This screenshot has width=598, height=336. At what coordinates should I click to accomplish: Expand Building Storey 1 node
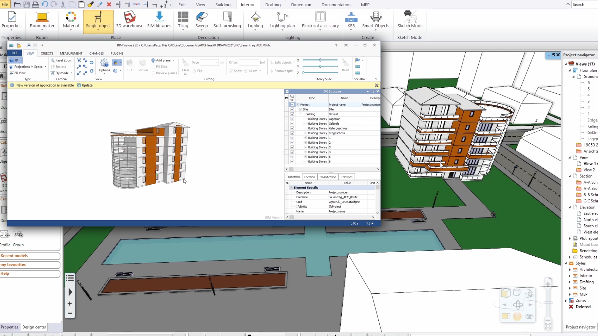(306, 138)
